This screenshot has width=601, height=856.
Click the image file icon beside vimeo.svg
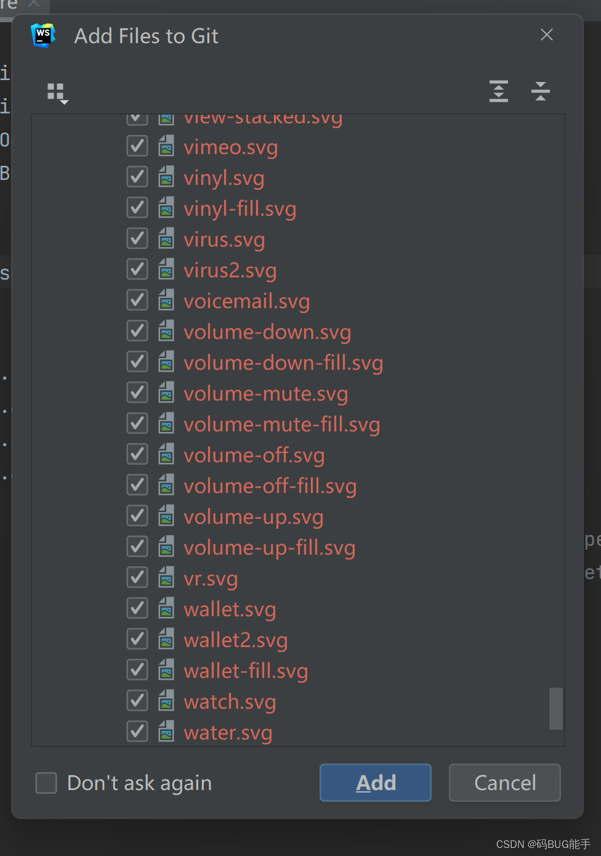(x=166, y=146)
